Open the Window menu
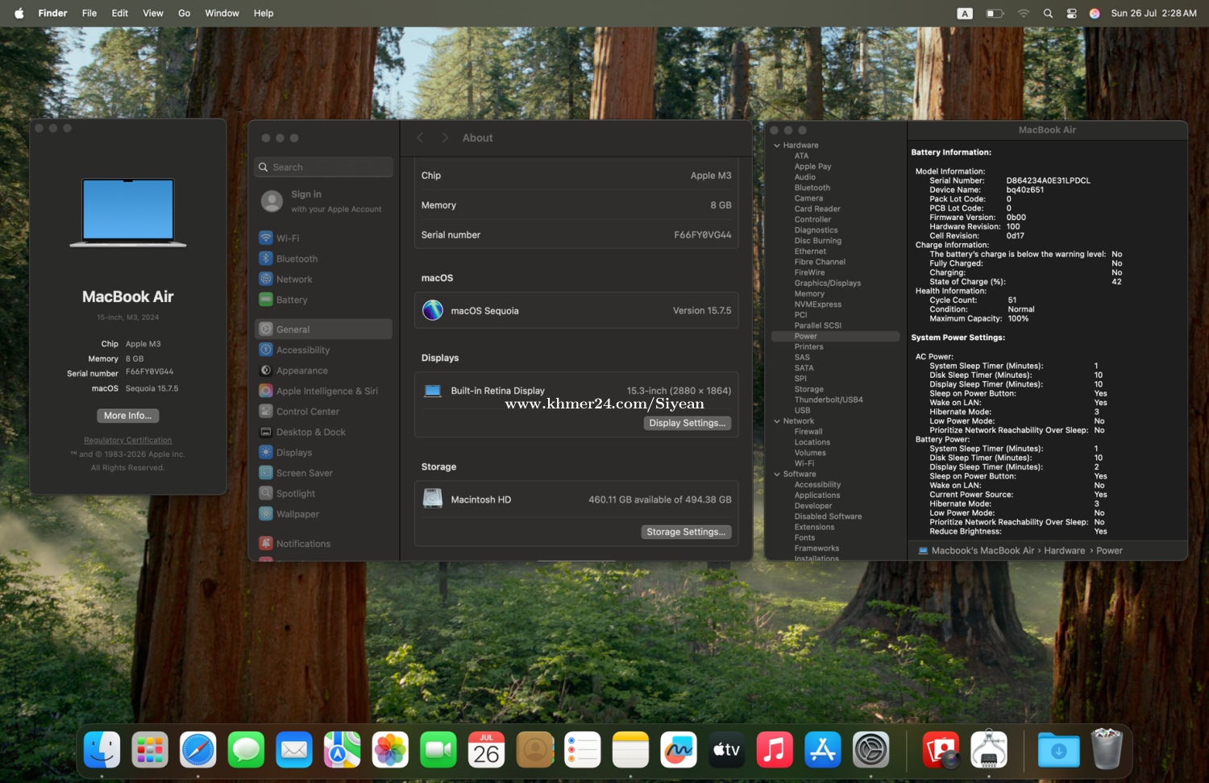 coord(222,13)
